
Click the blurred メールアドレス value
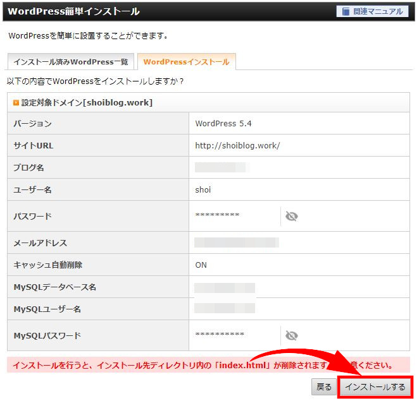(x=237, y=242)
